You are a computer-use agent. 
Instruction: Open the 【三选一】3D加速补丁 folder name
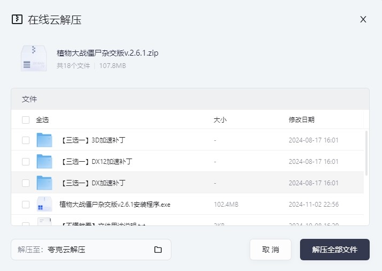pyautogui.click(x=93, y=140)
